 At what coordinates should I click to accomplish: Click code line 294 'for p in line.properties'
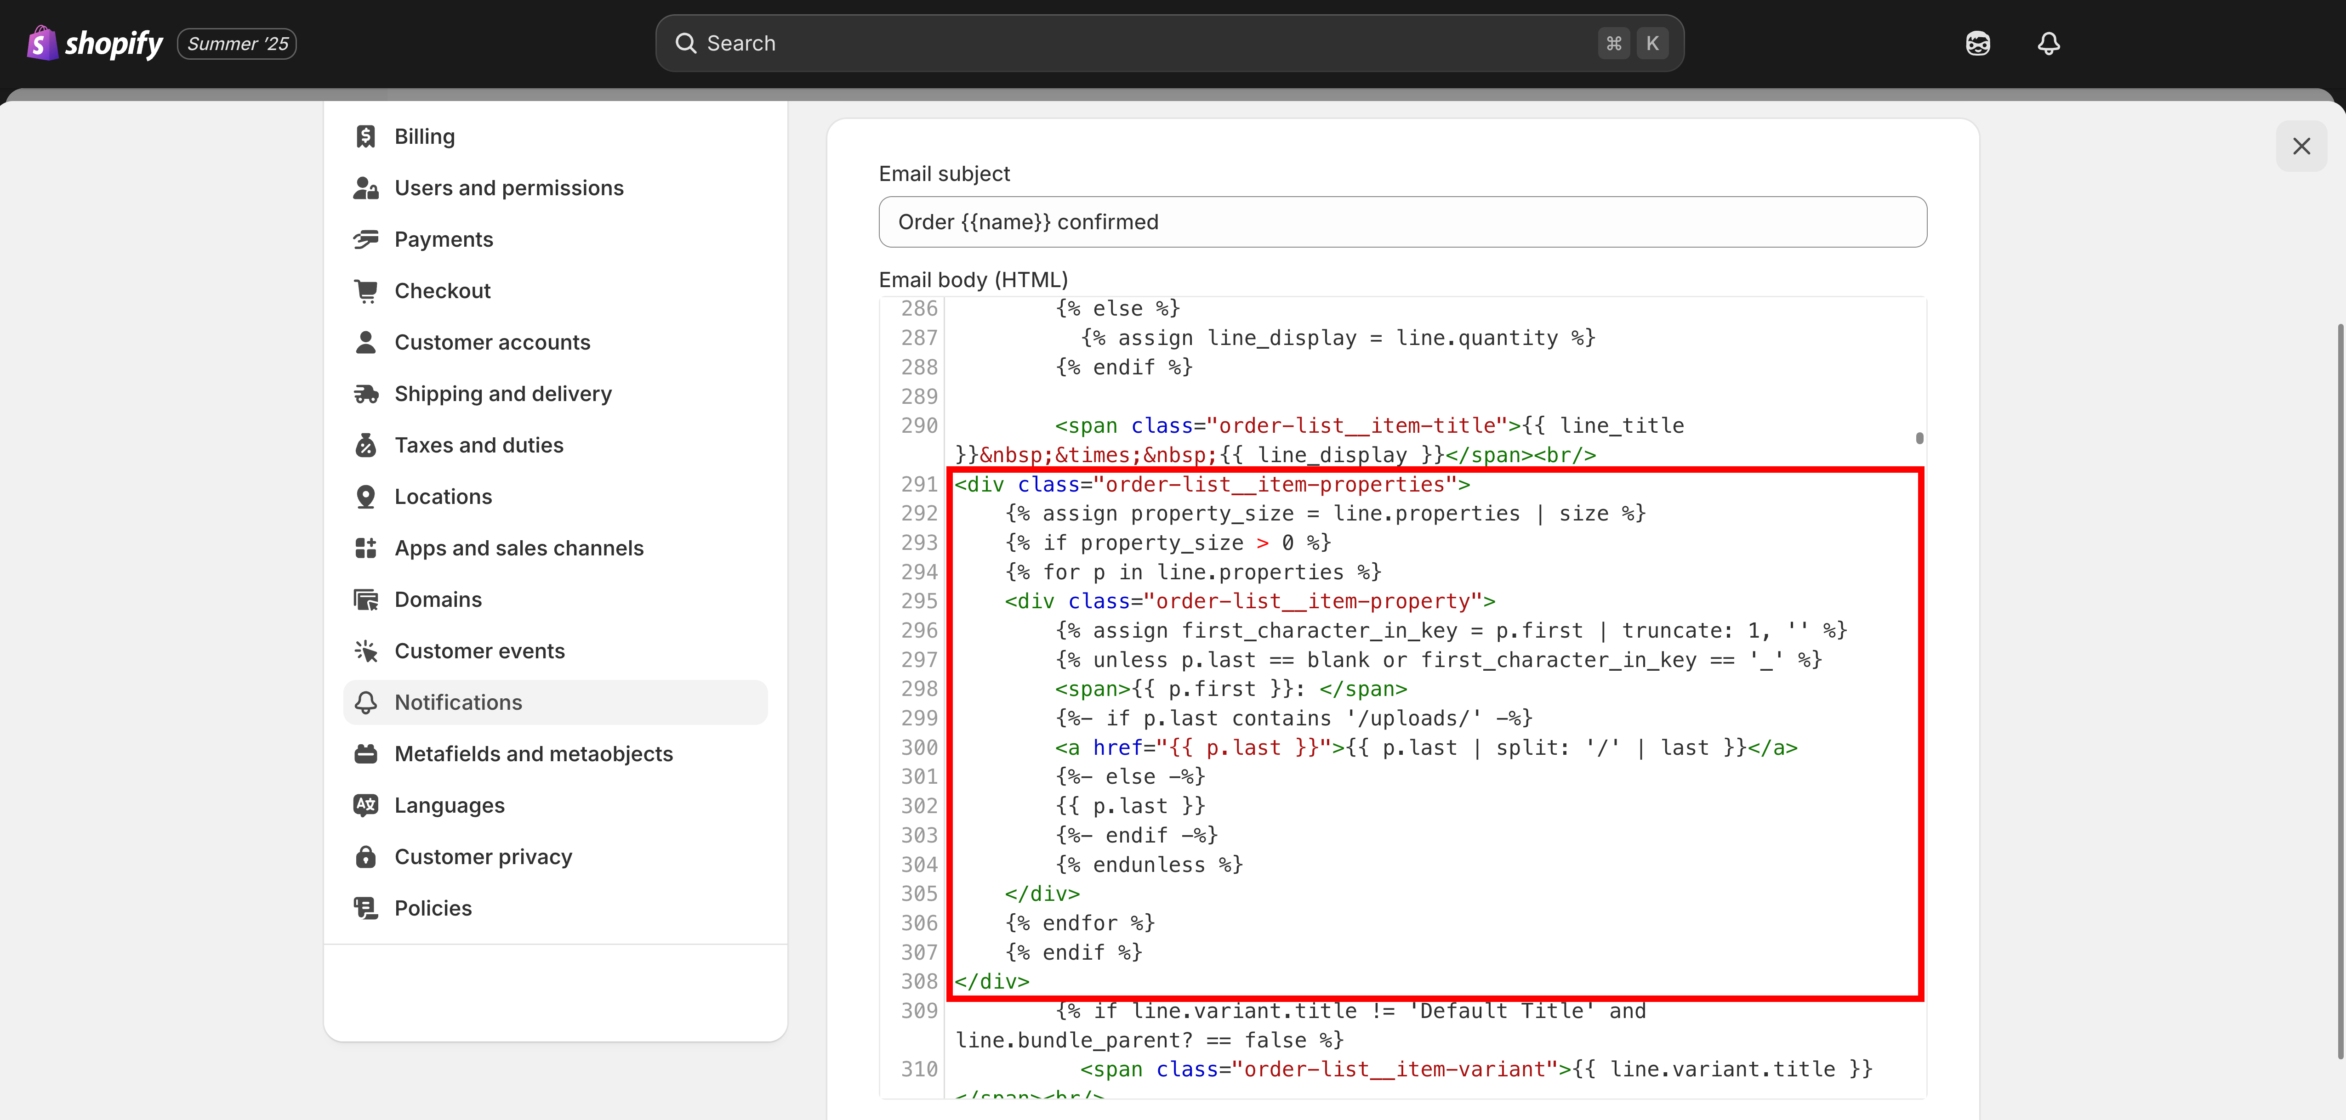[x=1193, y=572]
